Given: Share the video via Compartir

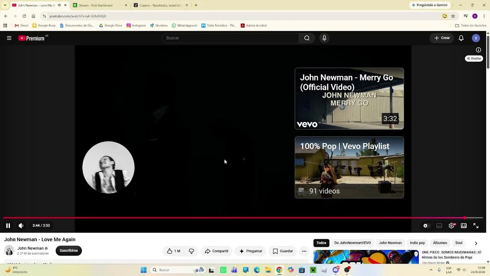Looking at the screenshot, I should tap(217, 251).
